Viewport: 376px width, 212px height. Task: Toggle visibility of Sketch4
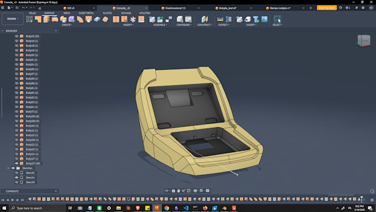17,178
